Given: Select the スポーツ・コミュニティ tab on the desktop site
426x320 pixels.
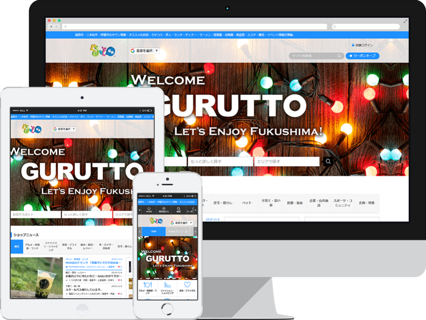Looking at the screenshot, I should (x=343, y=203).
